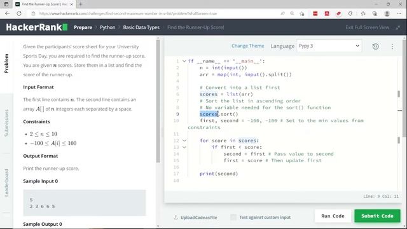Open browser settings and more menu
Screen dimensions: 407x229
pos(399,13)
